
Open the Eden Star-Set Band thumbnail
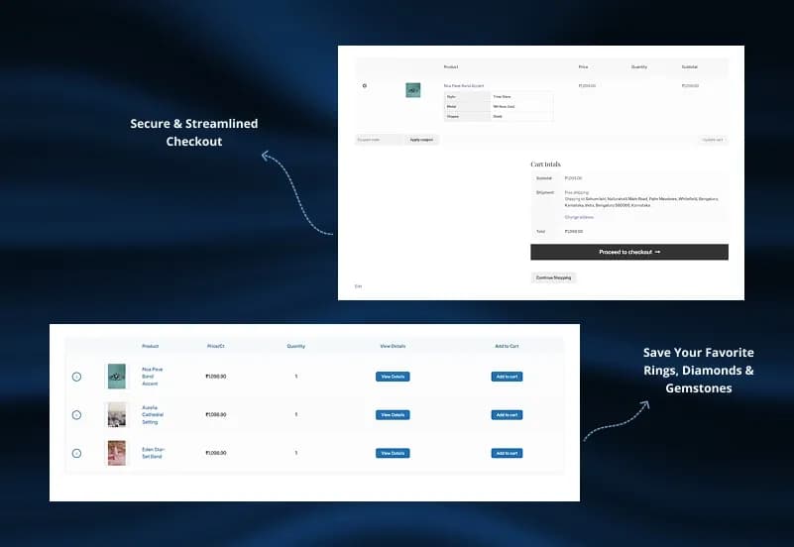(117, 453)
